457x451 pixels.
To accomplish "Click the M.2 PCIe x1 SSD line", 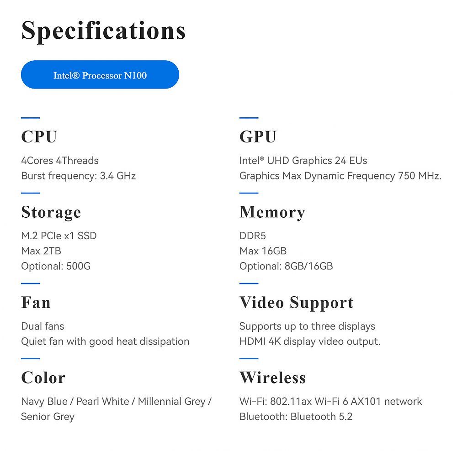I will pos(59,236).
